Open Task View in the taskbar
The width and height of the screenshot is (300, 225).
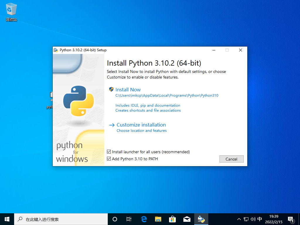point(129,219)
